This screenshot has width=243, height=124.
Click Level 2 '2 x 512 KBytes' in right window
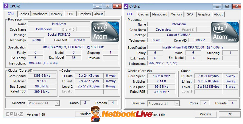(x=208, y=87)
